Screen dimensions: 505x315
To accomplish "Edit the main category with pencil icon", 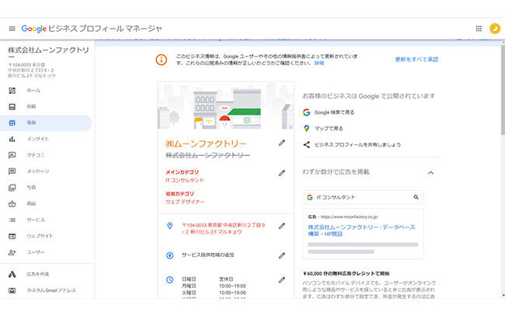I will 282,173.
